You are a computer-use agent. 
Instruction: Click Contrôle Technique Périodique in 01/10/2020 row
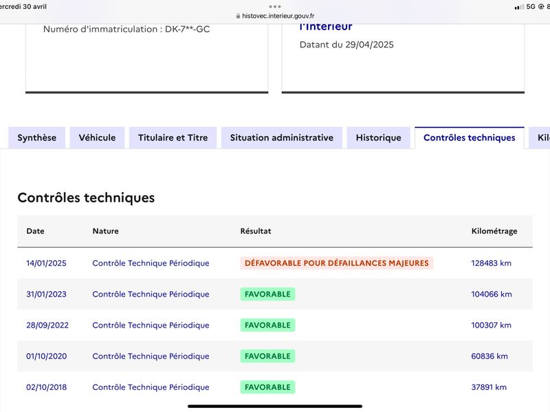tap(151, 356)
